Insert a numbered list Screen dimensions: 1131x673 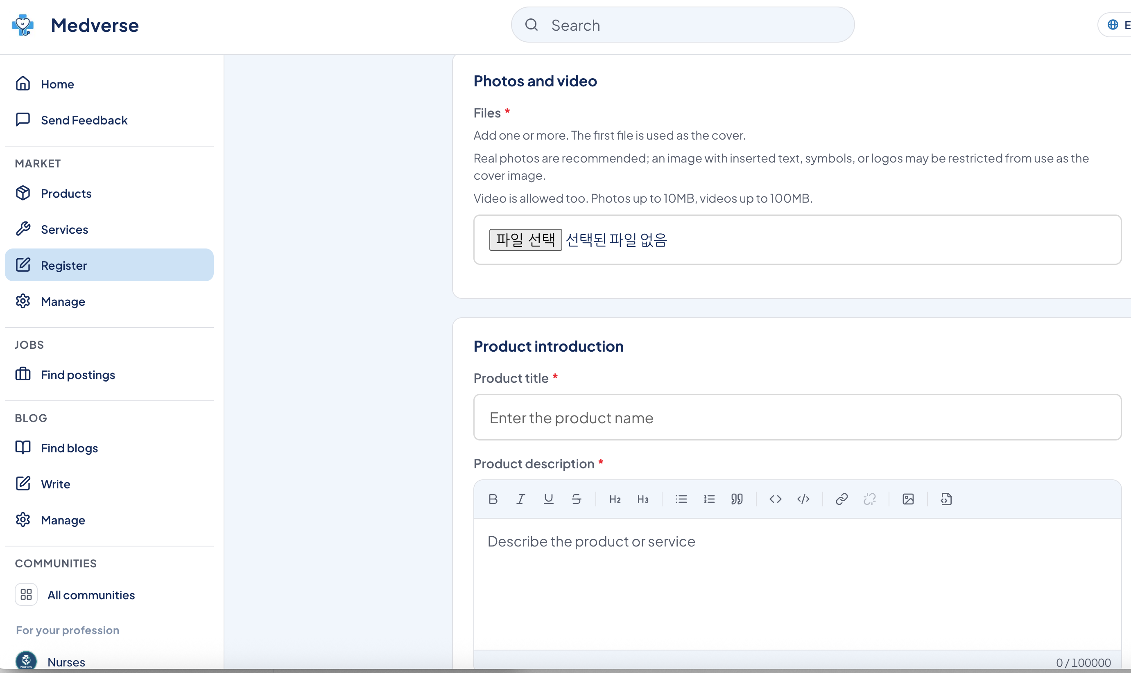tap(709, 499)
